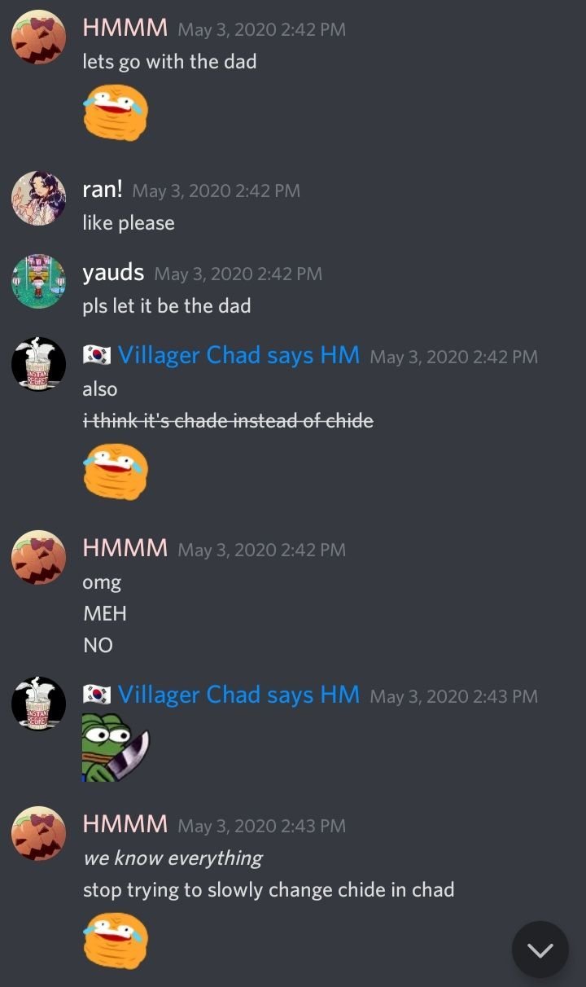The width and height of the screenshot is (586, 987).
Task: Tap the Villager Chad says HM name at 2:42 PM
Action: click(x=238, y=355)
